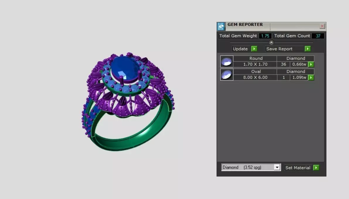The height and width of the screenshot is (199, 349).
Task: Click the green arrow next to Save Report
Action: 307,49
